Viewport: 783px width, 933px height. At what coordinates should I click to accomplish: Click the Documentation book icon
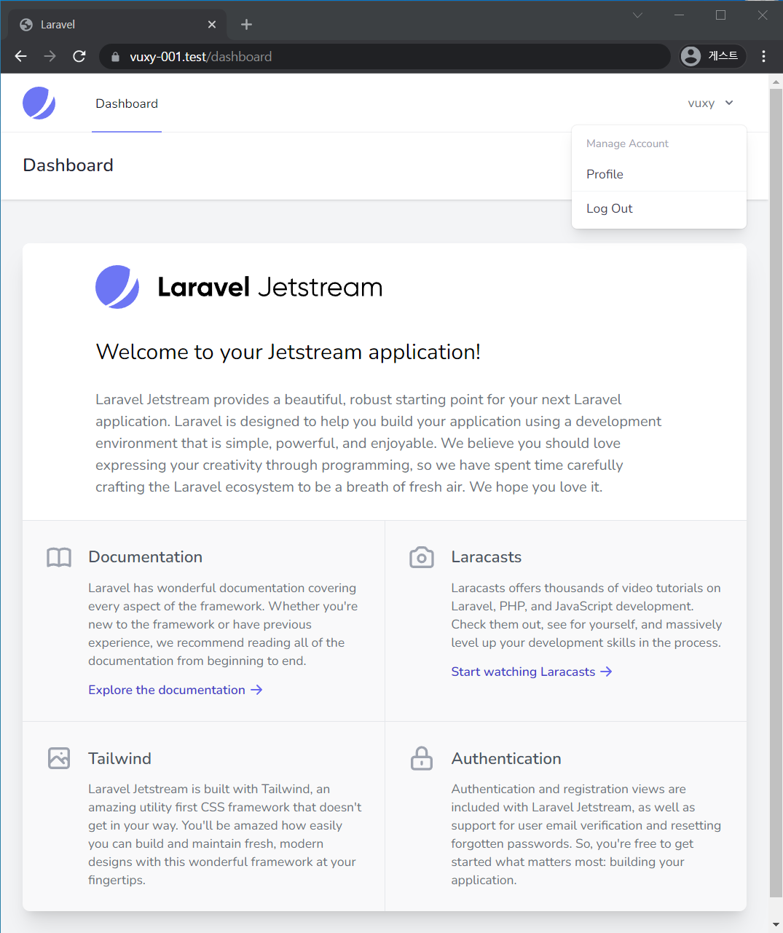[x=59, y=558]
